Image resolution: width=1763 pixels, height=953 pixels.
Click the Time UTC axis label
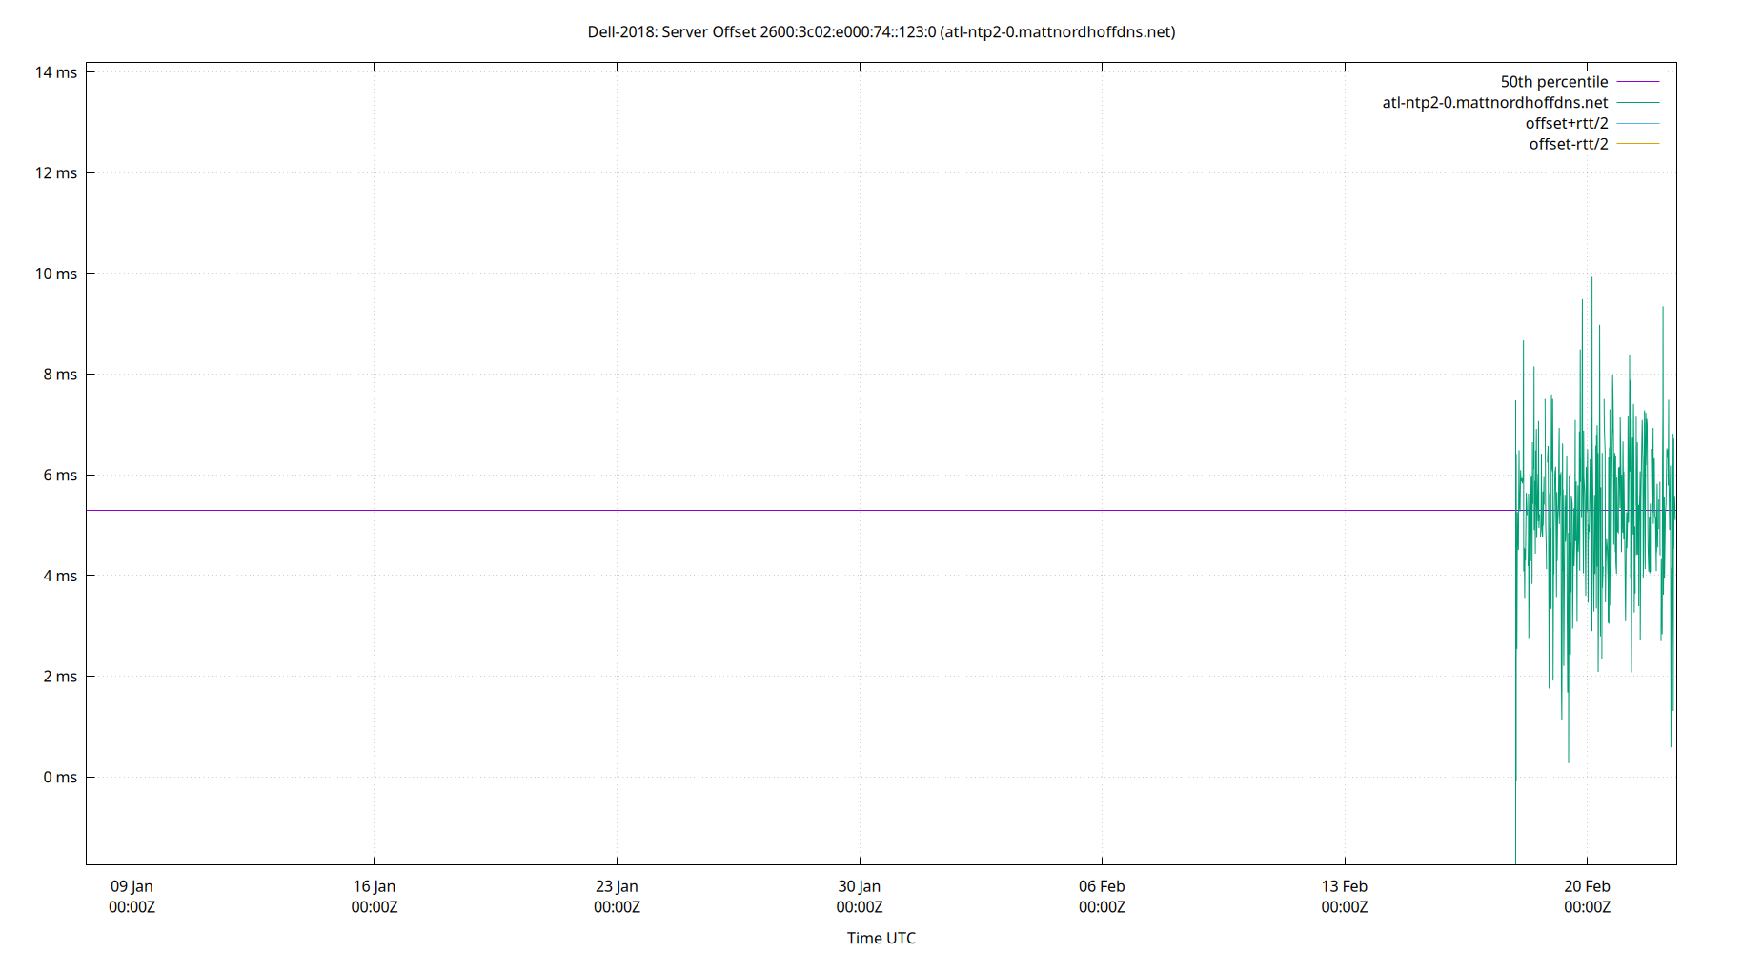click(x=880, y=938)
